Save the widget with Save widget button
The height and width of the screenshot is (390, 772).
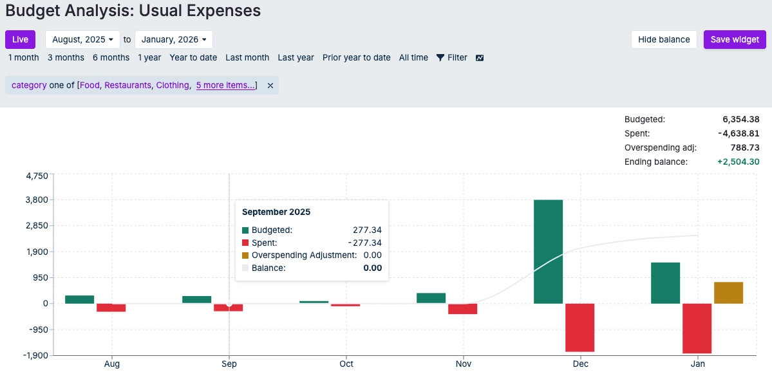click(735, 39)
